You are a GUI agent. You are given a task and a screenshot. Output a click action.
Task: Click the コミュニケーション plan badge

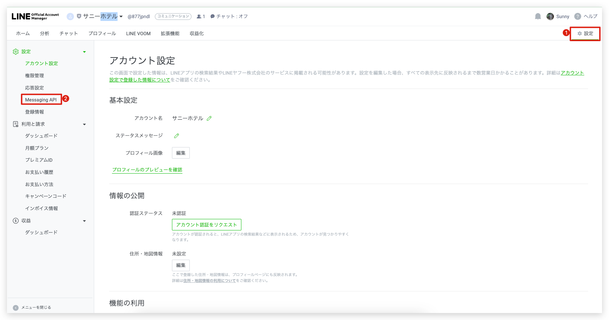[173, 16]
